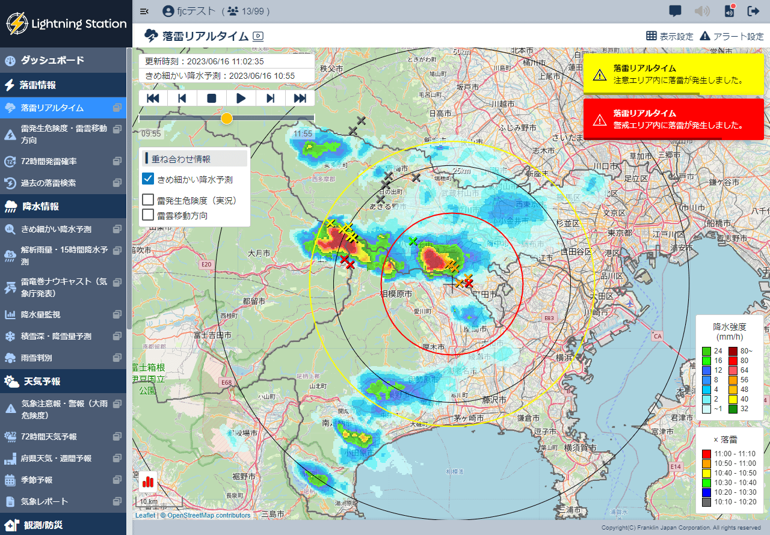This screenshot has width=770, height=535.
Task: Click the logout icon at top right
Action: (x=753, y=11)
